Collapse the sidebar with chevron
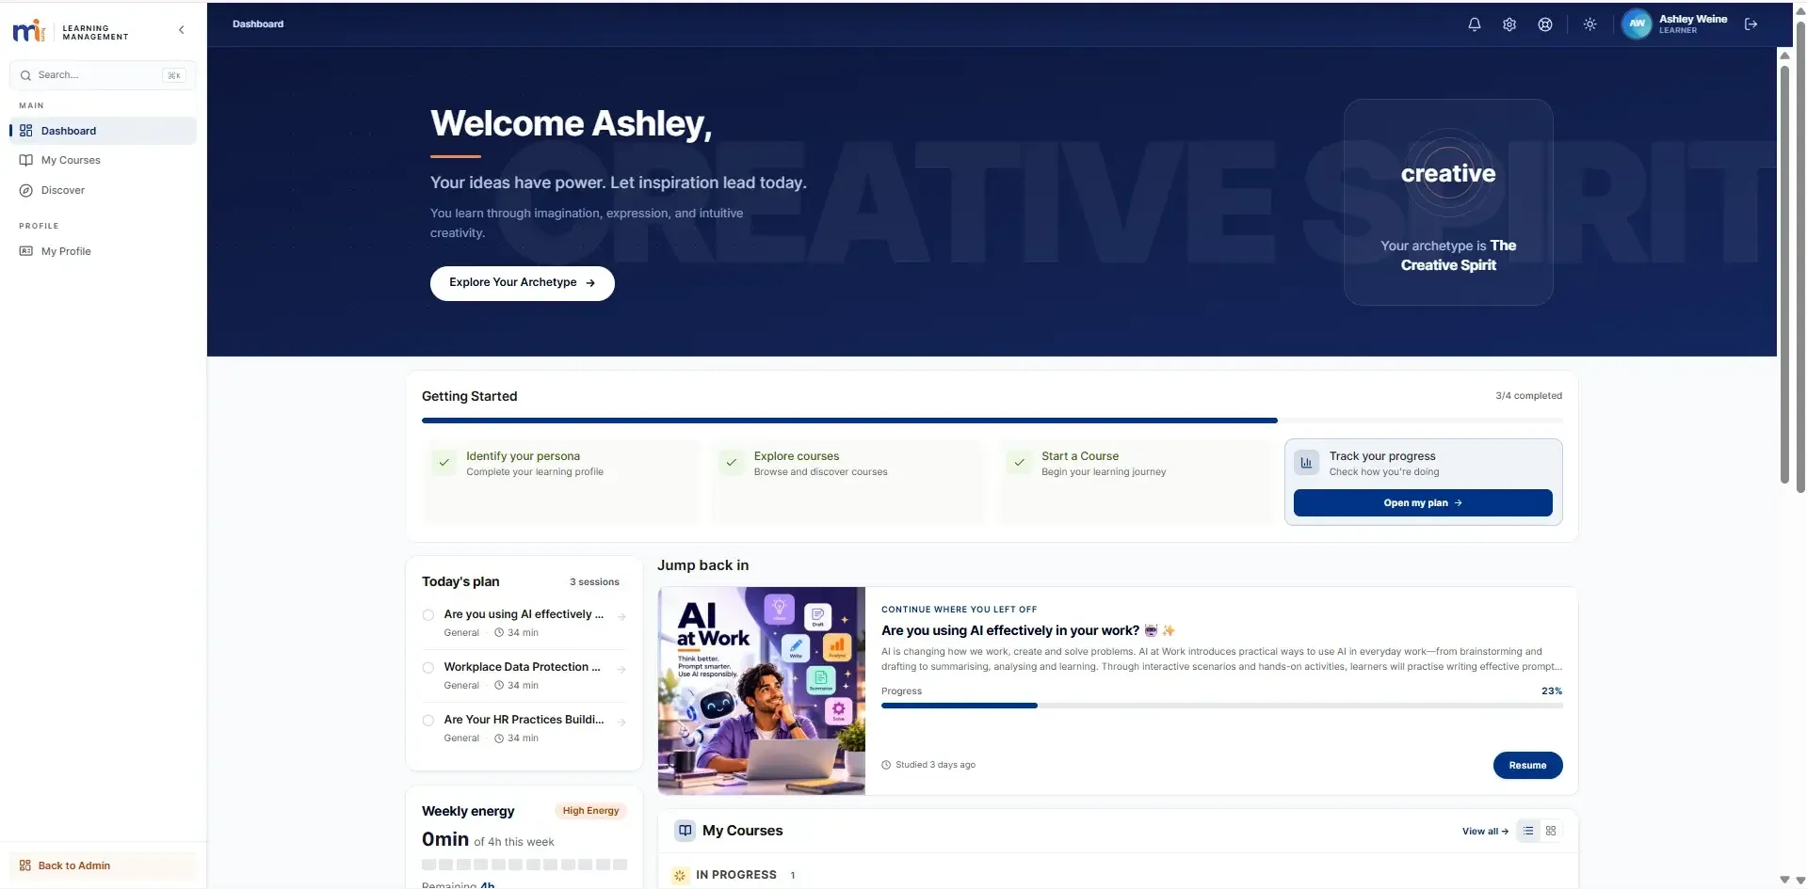 (182, 30)
